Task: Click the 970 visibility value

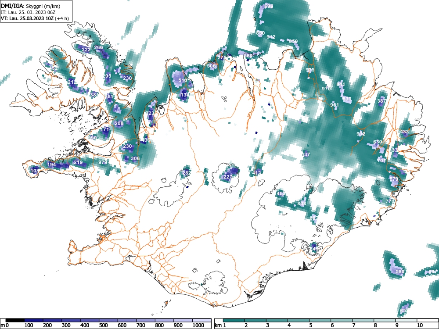Action: (x=326, y=89)
